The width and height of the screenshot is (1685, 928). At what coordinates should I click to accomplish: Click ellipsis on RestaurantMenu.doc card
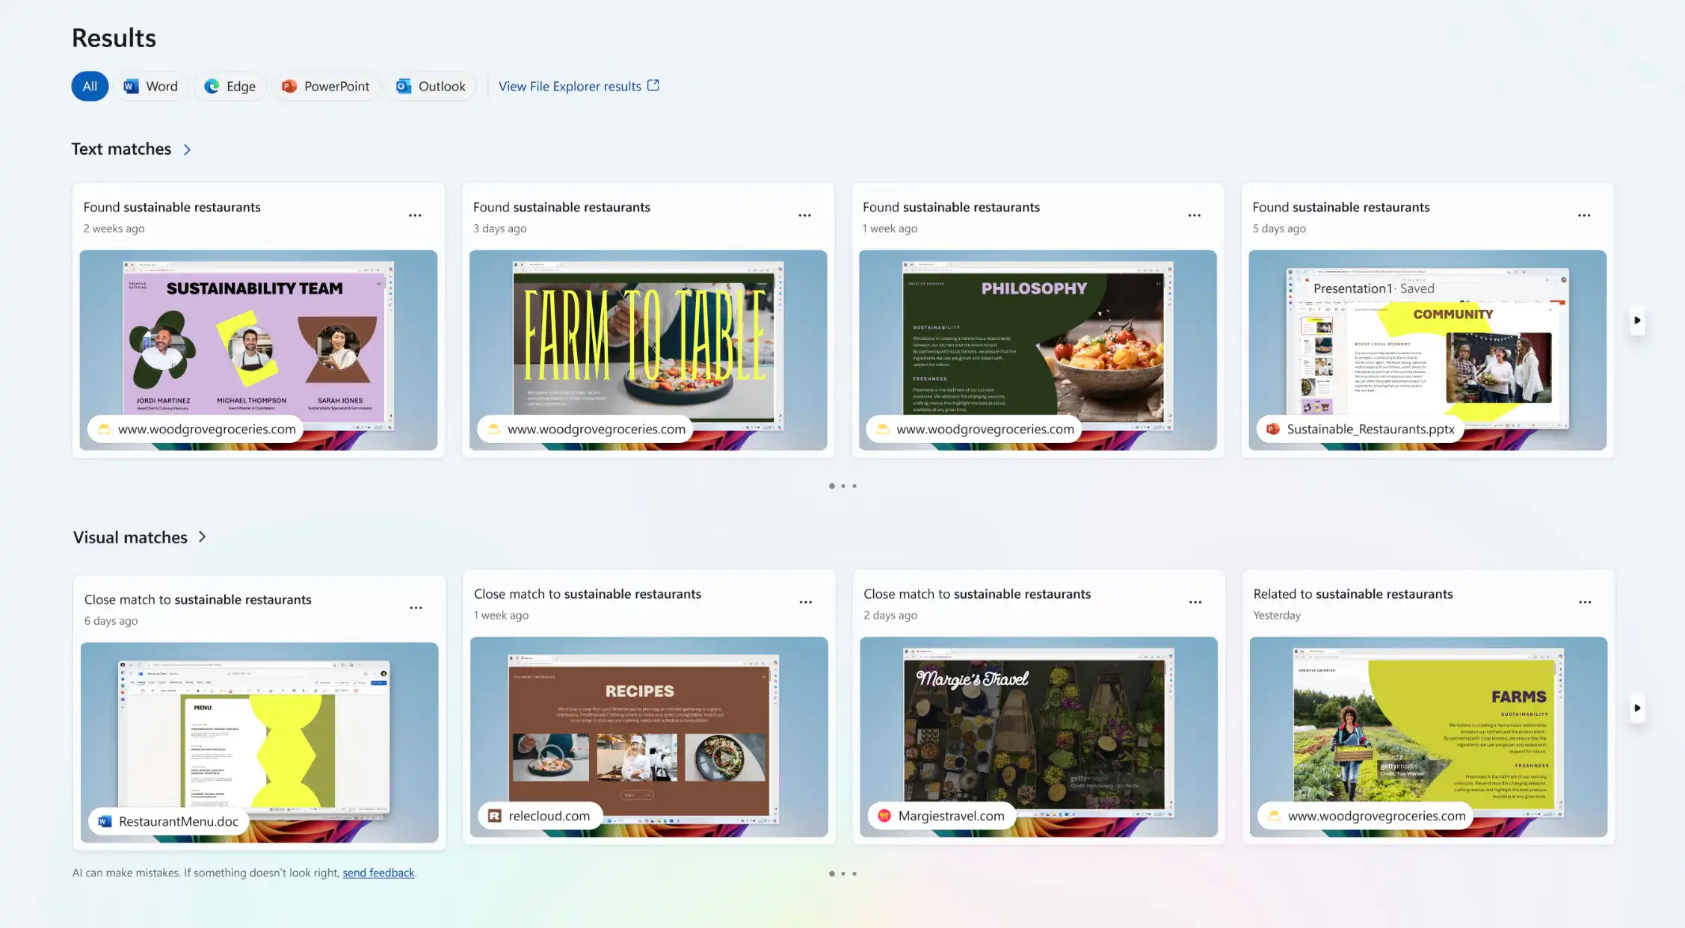click(x=416, y=607)
